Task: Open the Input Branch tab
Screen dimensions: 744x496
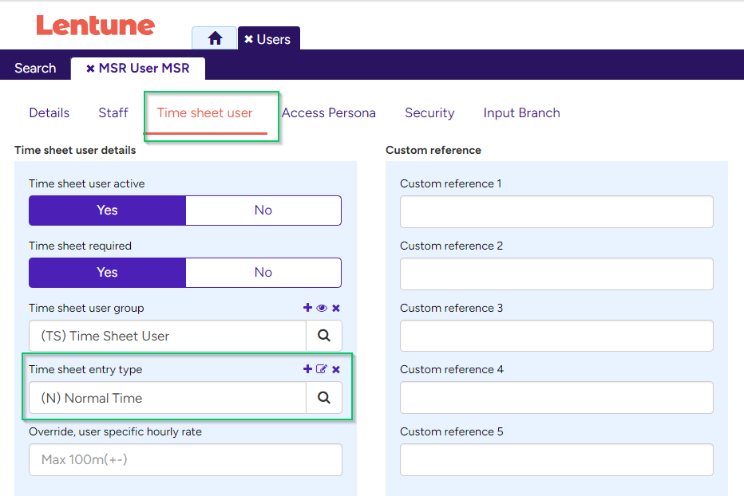Action: [x=521, y=112]
